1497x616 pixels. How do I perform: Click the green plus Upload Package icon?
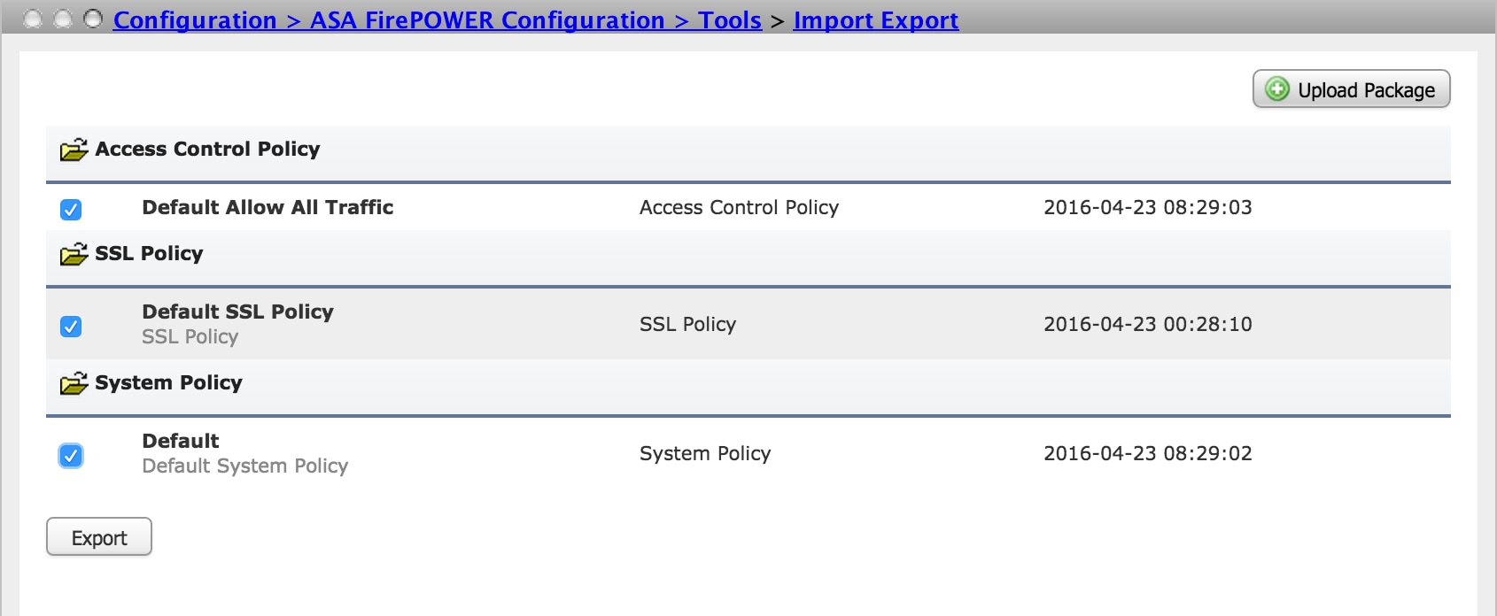pyautogui.click(x=1277, y=89)
